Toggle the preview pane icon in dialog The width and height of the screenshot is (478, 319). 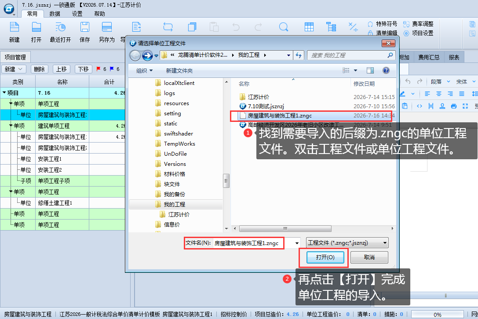[x=370, y=70]
